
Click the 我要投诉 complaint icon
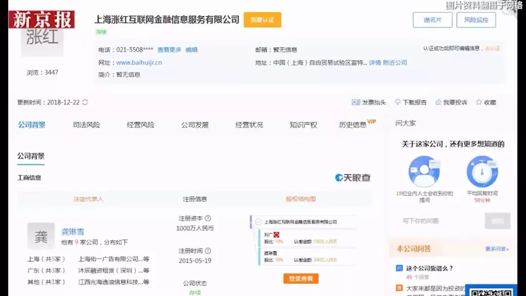(x=438, y=102)
